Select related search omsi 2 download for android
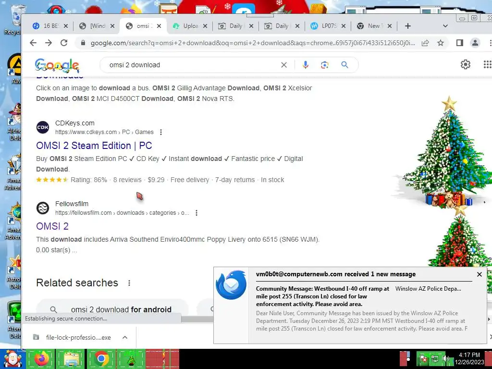The image size is (492, 369). click(x=112, y=309)
